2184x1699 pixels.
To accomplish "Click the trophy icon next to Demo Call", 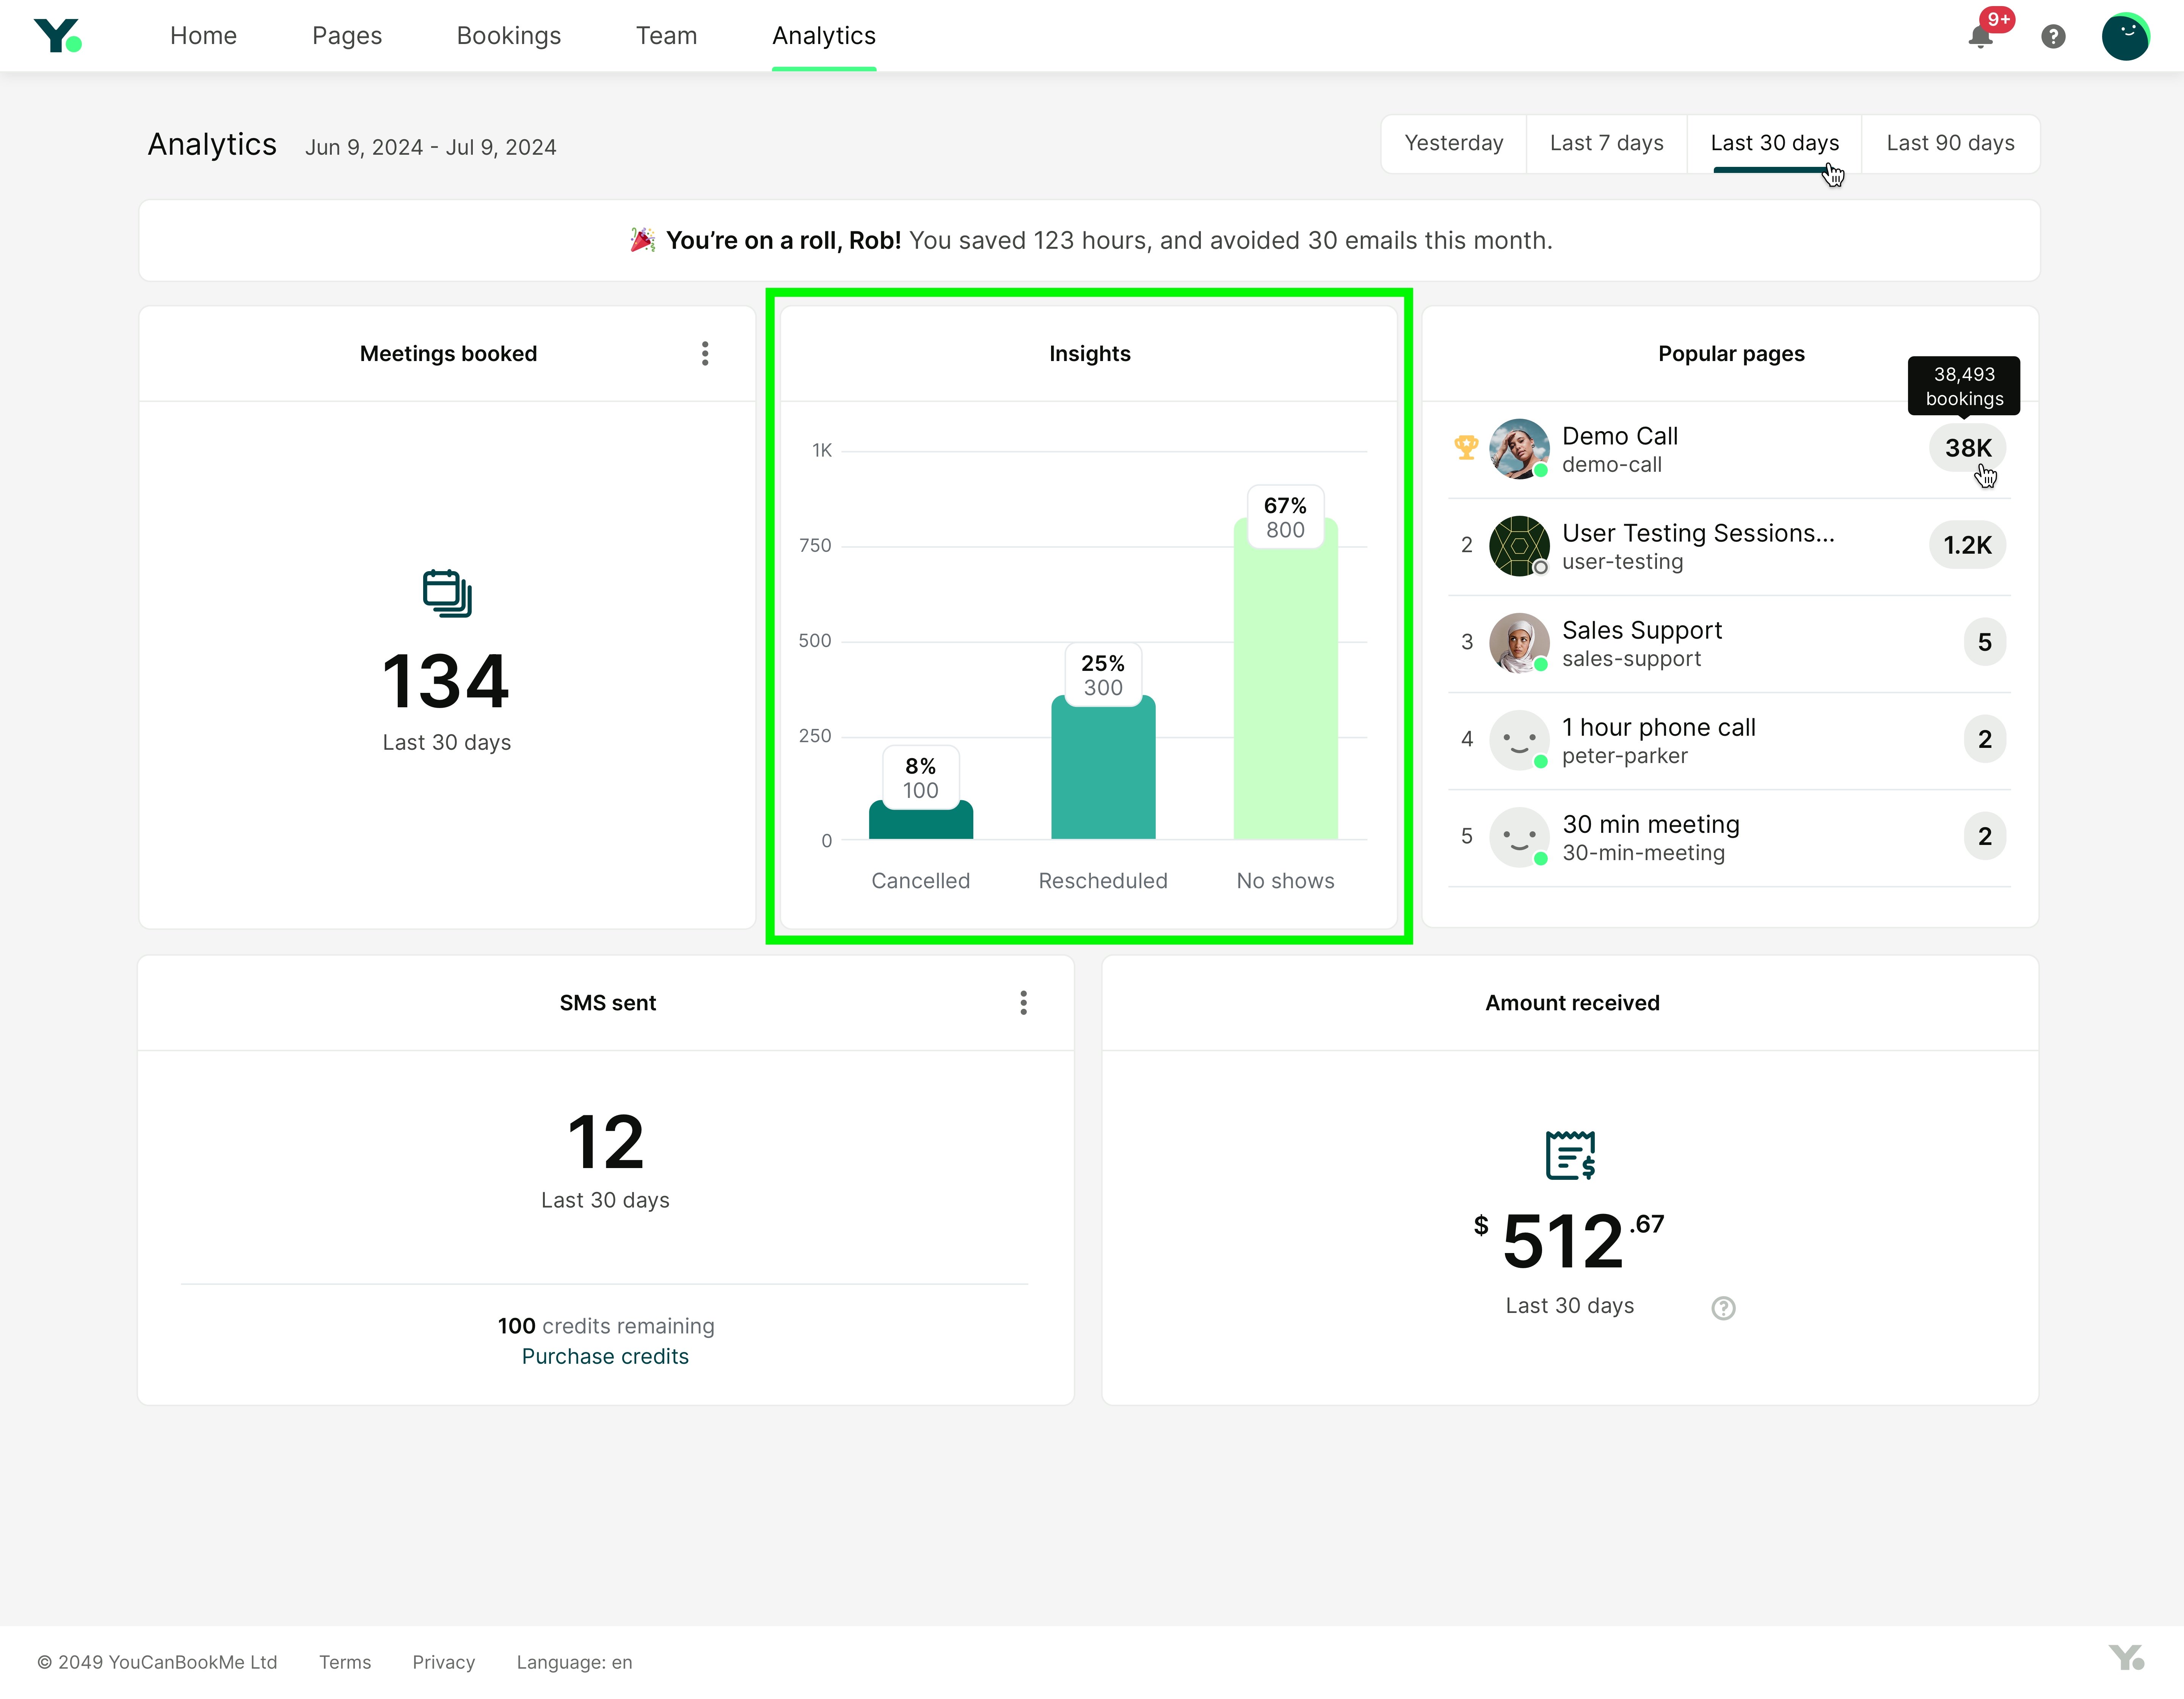I will click(x=1466, y=447).
